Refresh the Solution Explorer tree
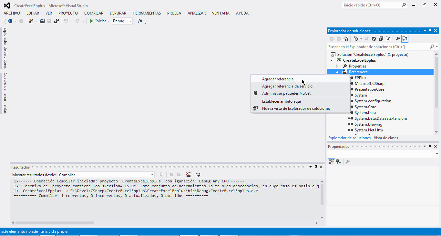 click(374, 39)
